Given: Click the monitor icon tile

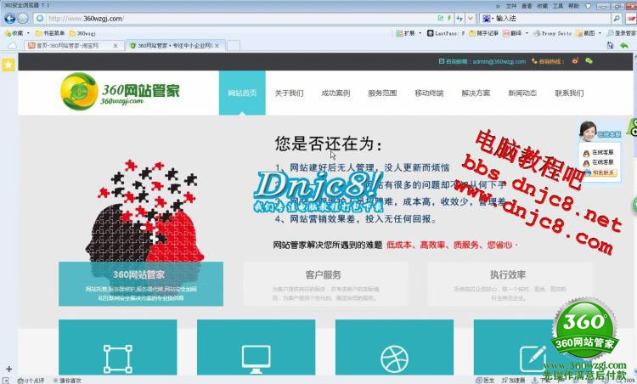Looking at the screenshot, I should click(256, 347).
